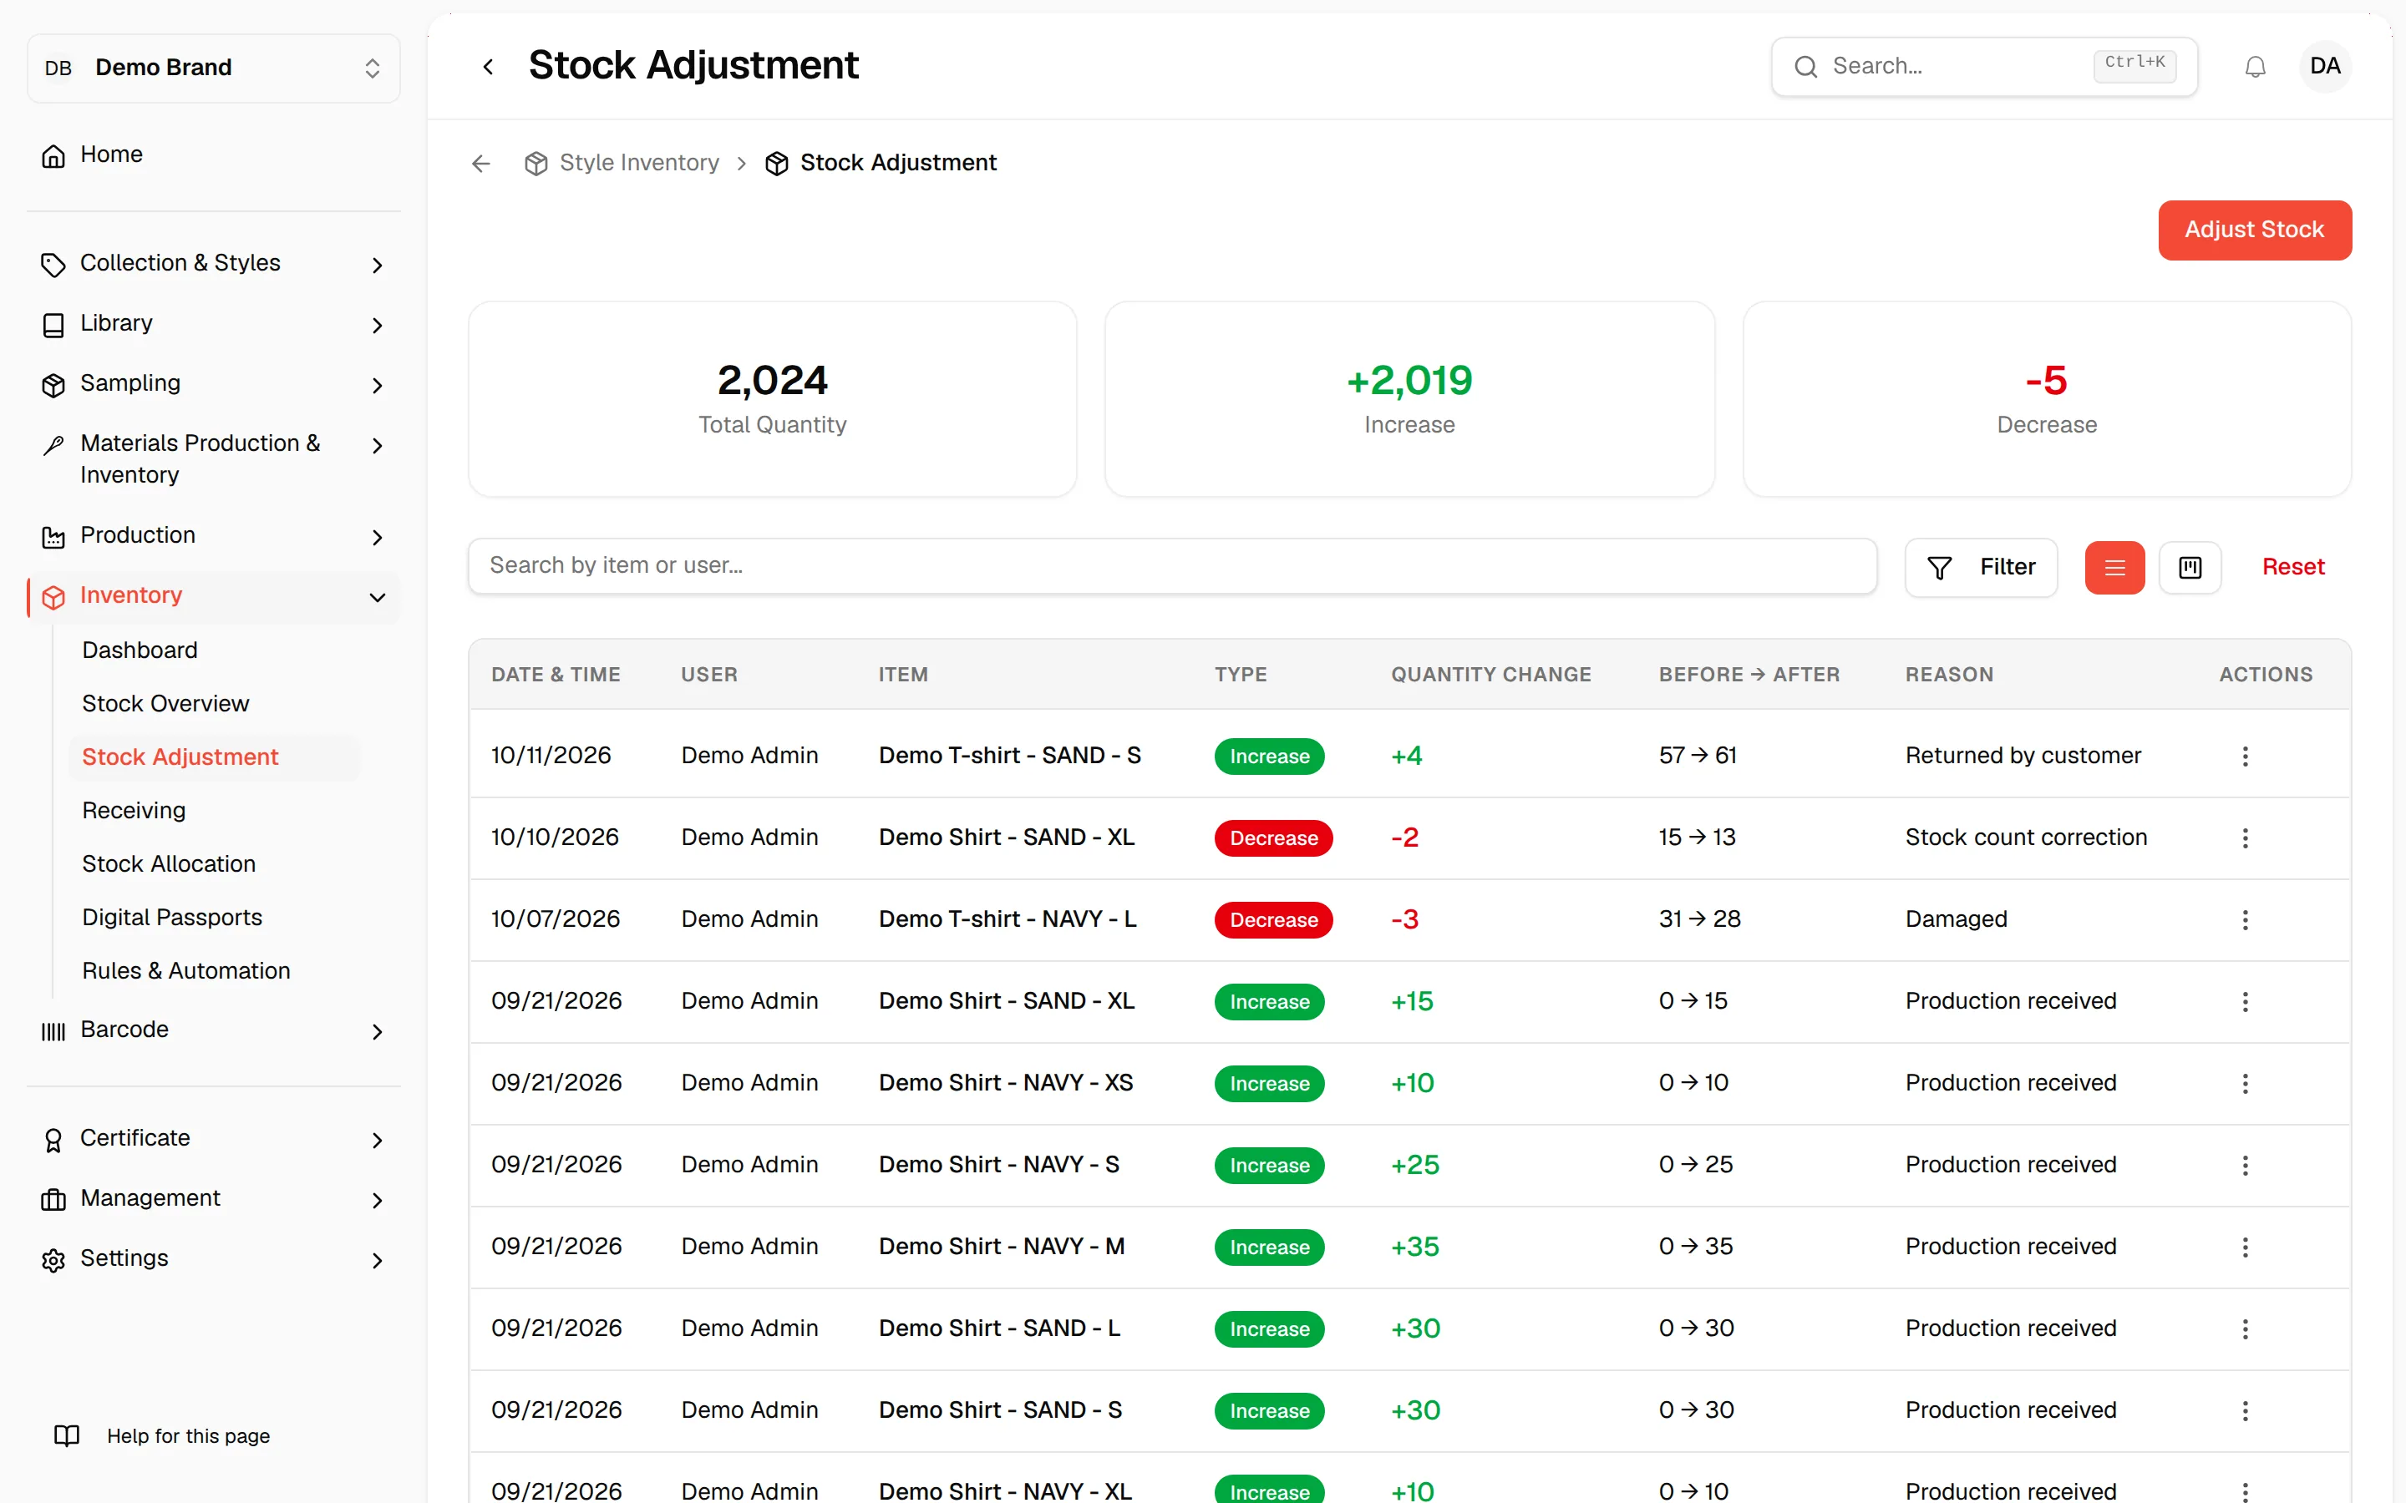Image resolution: width=2406 pixels, height=1503 pixels.
Task: Click the breadcrumb back arrow
Action: click(x=481, y=163)
